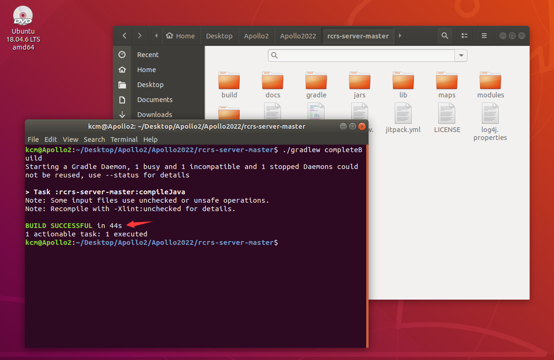Click '1 actionable task: 1 executed' line
Screen dimensions: 554x360
(86, 234)
